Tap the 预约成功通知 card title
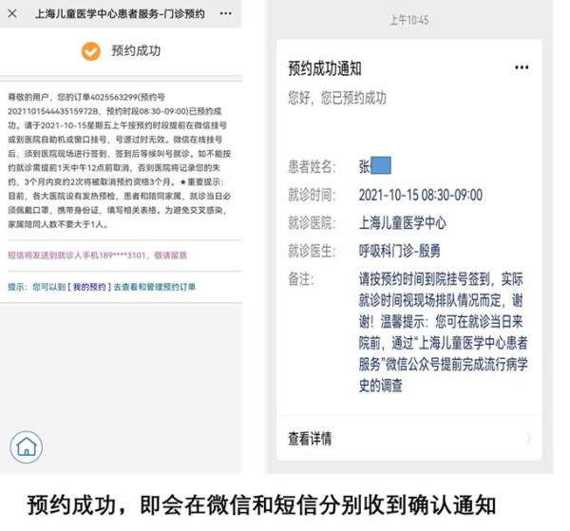 click(x=325, y=68)
